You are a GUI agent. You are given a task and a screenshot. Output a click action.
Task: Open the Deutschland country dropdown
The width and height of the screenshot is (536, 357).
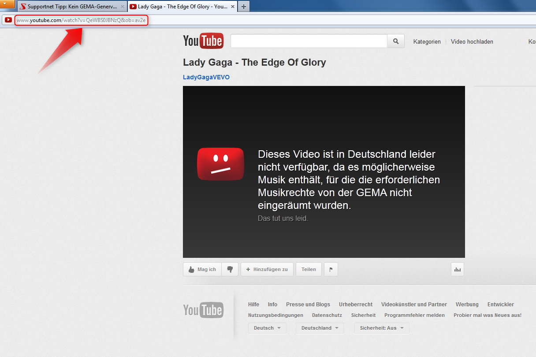coord(320,328)
